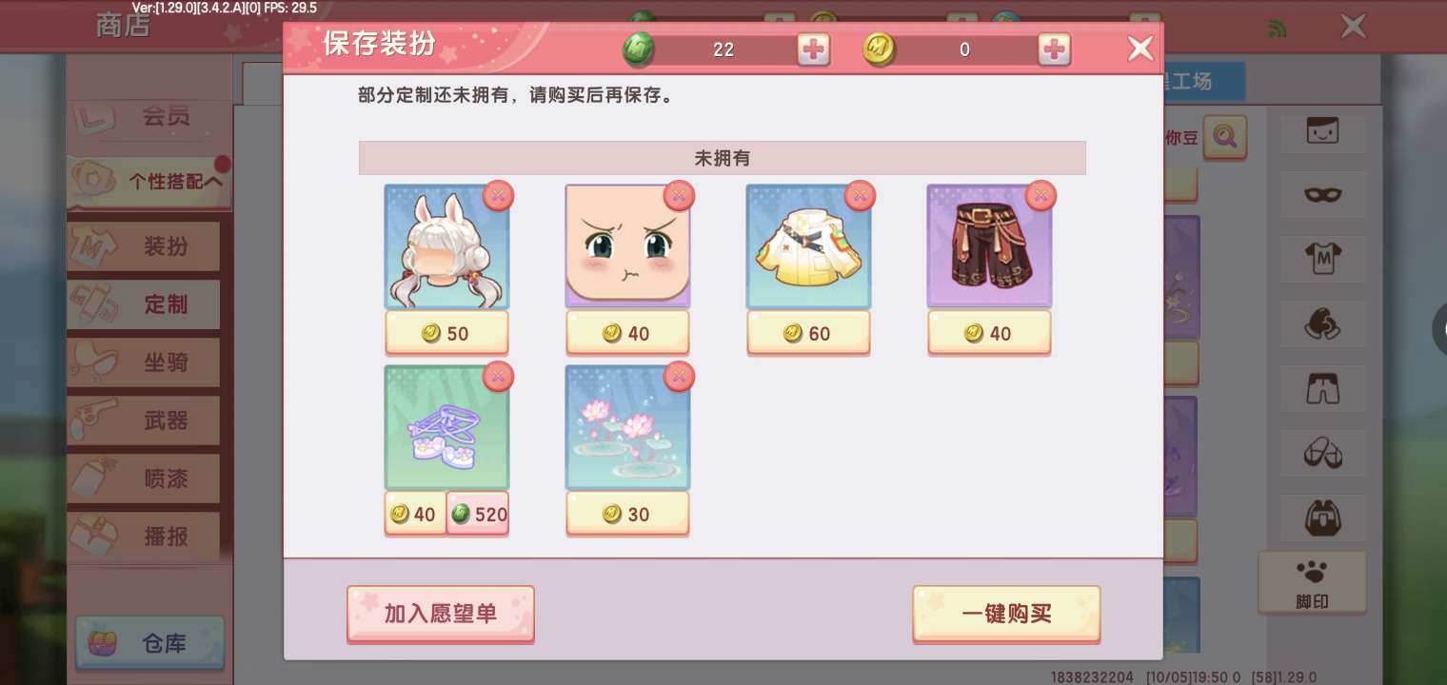Screen dimensions: 1447x685
Task: Open the 武器 weapons category
Action: tap(144, 421)
